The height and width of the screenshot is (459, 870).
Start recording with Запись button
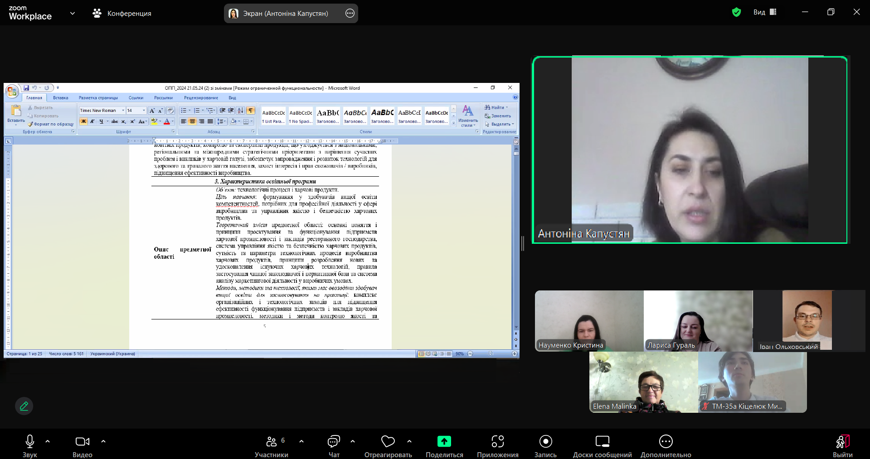(545, 446)
